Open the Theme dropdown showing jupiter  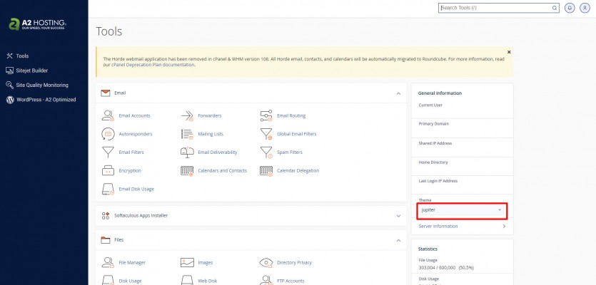pyautogui.click(x=462, y=210)
